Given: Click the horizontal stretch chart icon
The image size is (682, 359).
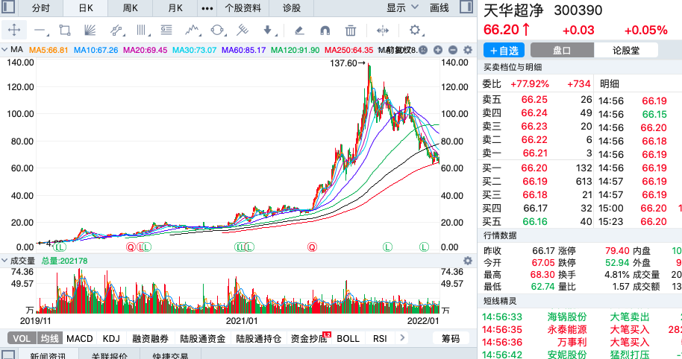Looking at the screenshot, I should click(383, 30).
